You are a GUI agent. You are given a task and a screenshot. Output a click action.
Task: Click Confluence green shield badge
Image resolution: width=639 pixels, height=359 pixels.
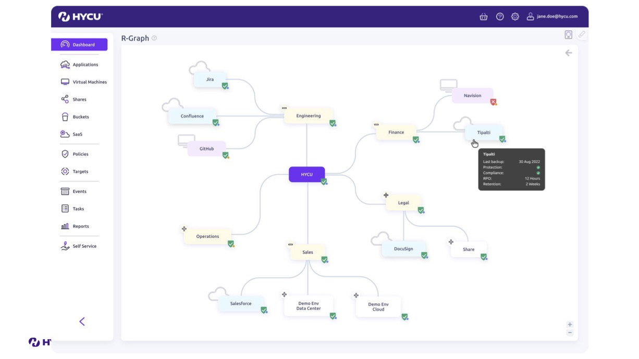point(215,123)
